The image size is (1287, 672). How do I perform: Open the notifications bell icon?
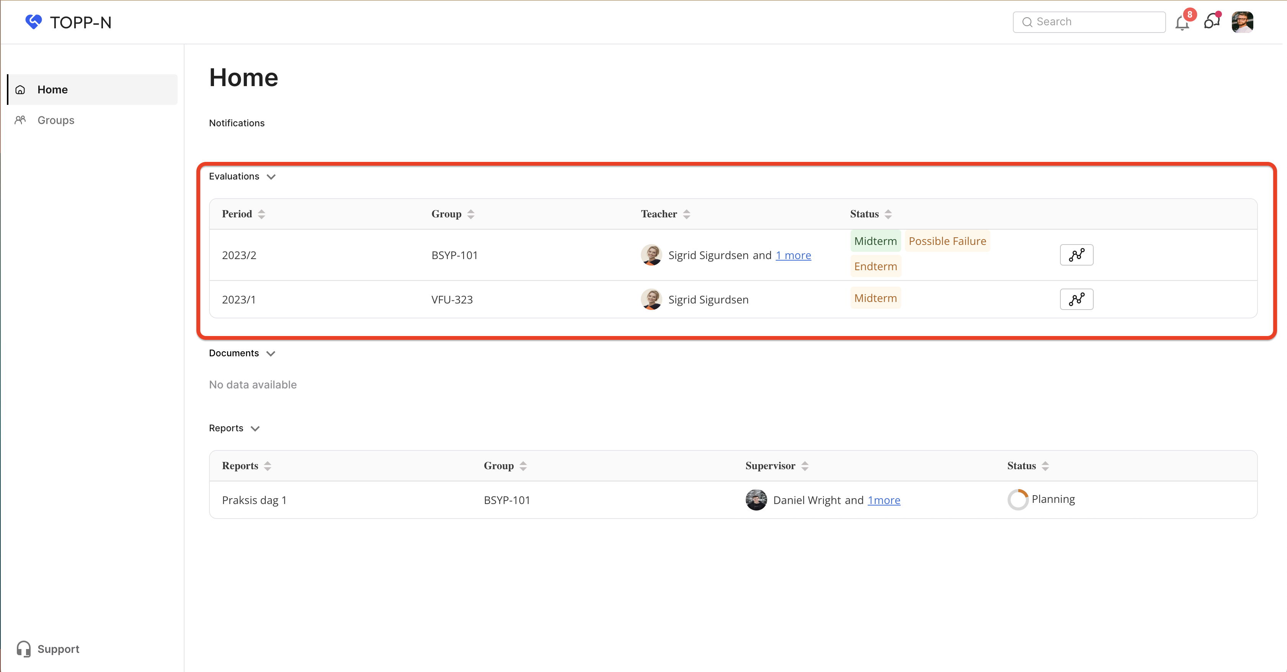pyautogui.click(x=1182, y=23)
